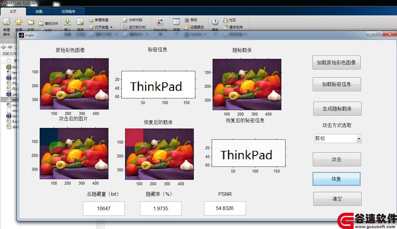Click the 导入 (Import Data) green arrow icon

68,22
